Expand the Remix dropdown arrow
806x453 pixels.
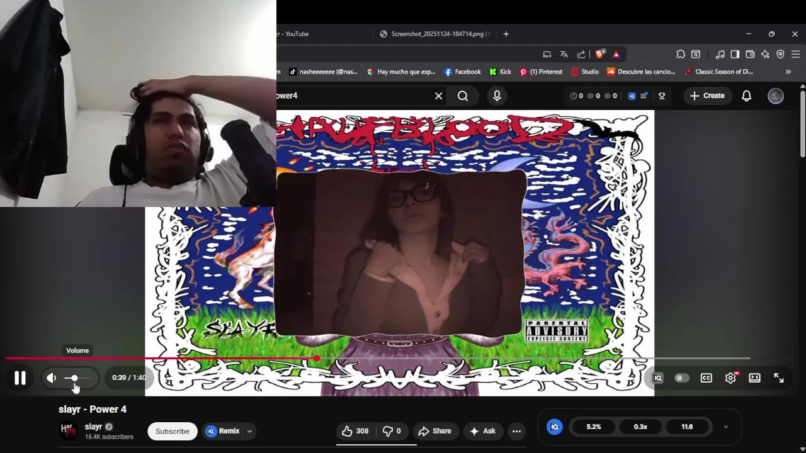[x=249, y=431]
